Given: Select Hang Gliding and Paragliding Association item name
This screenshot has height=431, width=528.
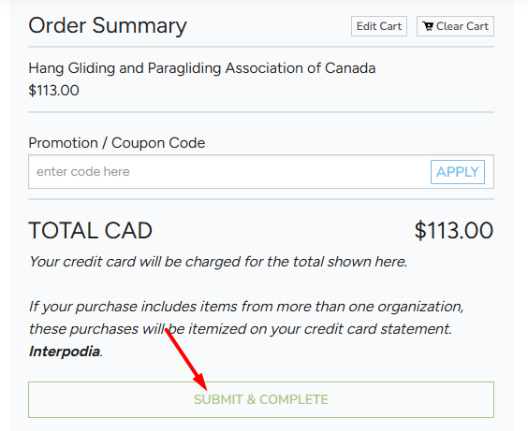Looking at the screenshot, I should click(201, 68).
